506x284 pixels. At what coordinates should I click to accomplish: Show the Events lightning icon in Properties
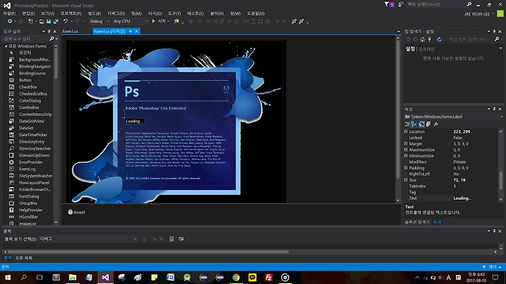pos(428,124)
